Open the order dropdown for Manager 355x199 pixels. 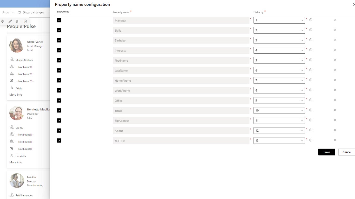[x=279, y=20]
